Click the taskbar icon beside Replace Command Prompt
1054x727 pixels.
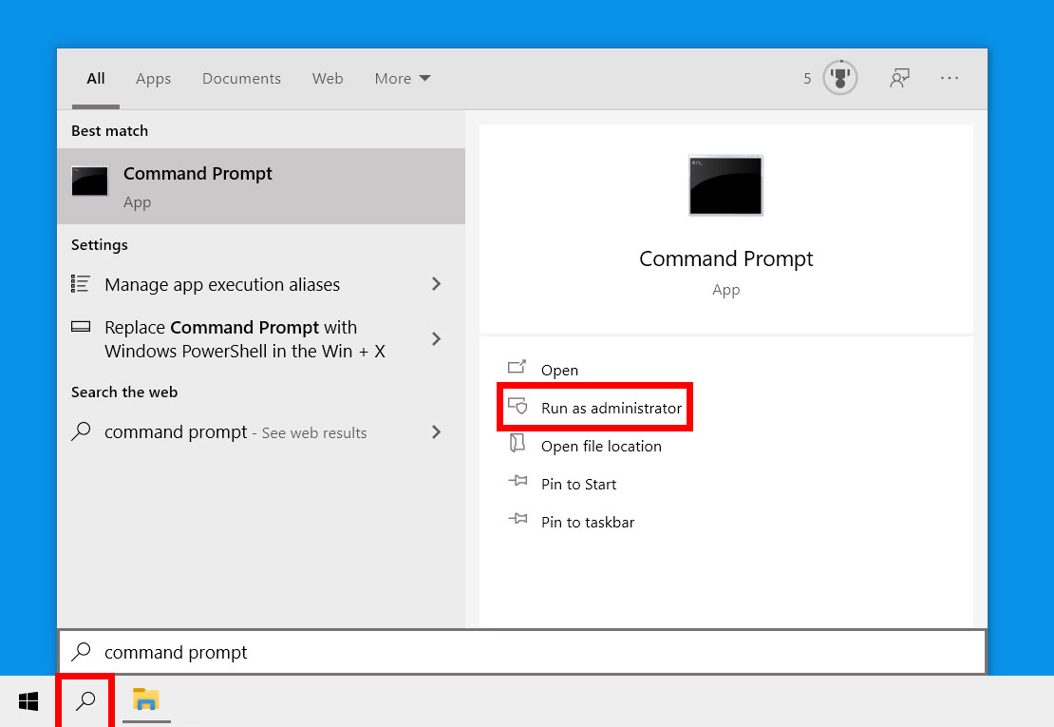(x=81, y=327)
